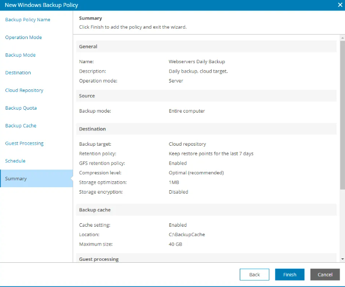The width and height of the screenshot is (345, 287).
Task: Click the Back button
Action: pos(254,275)
